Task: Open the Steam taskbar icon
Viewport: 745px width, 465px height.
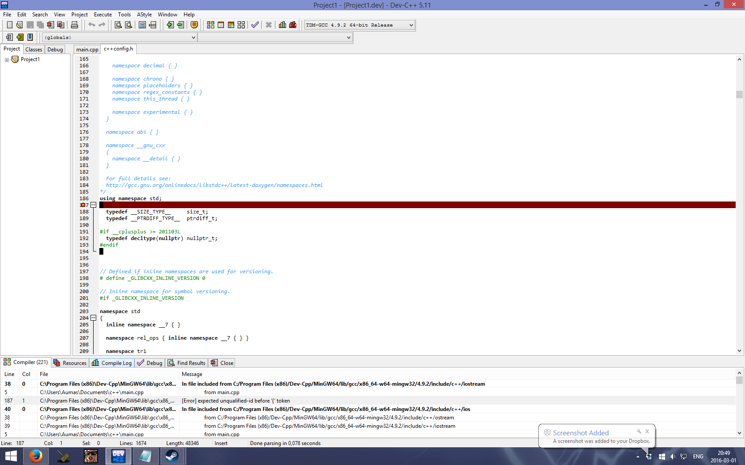Action: click(x=172, y=456)
